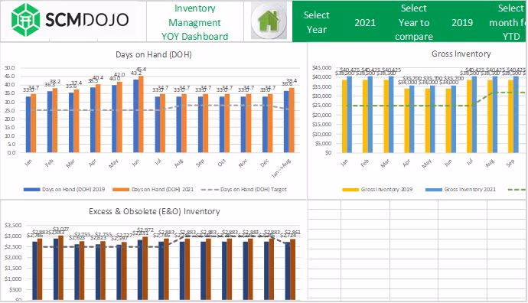Select the 2019 compare year cell
528x303 pixels.
click(x=462, y=22)
